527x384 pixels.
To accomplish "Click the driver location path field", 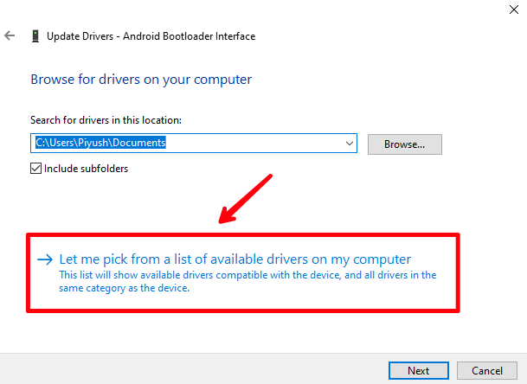I will click(194, 143).
